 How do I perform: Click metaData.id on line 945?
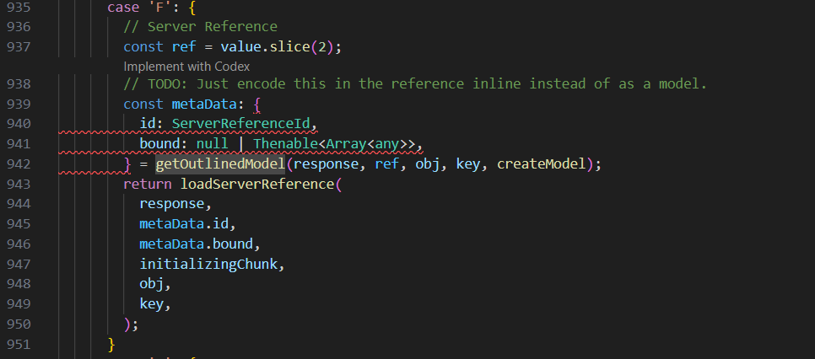[184, 224]
